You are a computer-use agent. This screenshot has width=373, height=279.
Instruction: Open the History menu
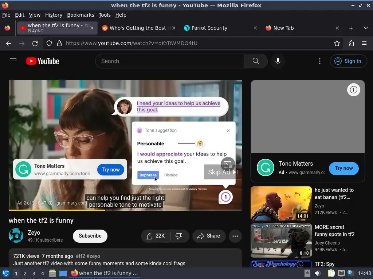(54, 15)
